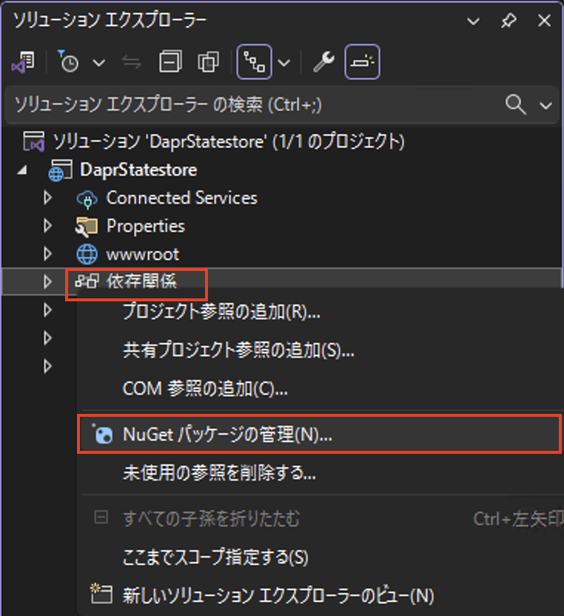
Task: Collapse the DaprStatestore project triangle
Action: click(22, 170)
